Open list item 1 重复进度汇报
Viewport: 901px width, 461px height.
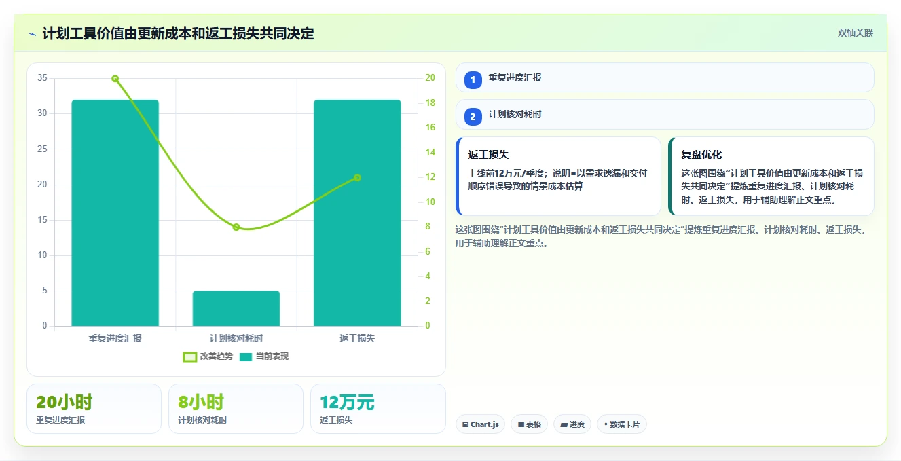tap(665, 77)
